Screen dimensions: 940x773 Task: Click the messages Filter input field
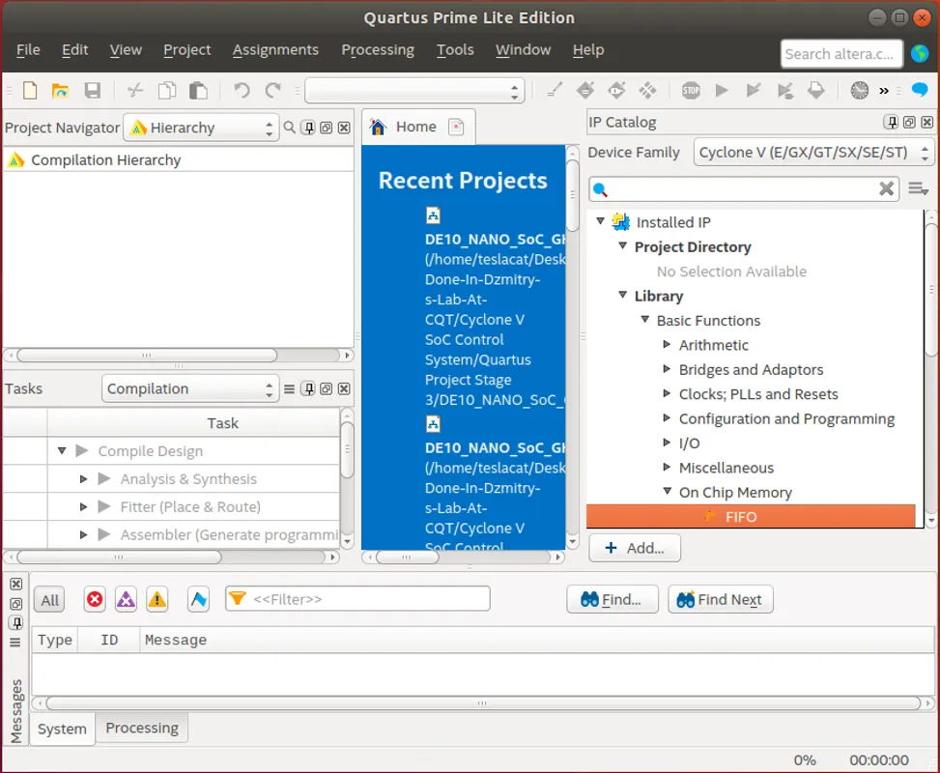tap(367, 599)
